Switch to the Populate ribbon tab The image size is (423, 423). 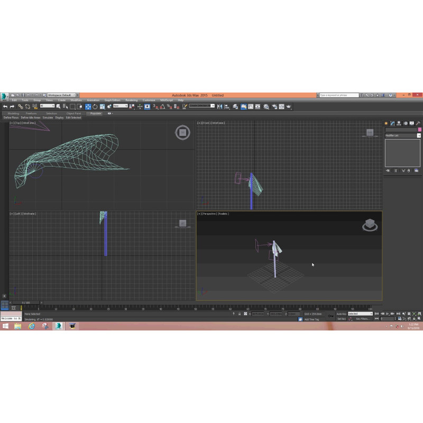96,113
